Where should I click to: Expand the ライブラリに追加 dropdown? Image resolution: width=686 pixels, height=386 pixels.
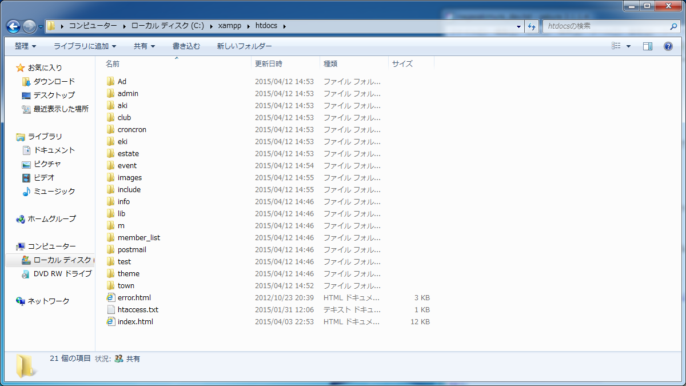point(85,46)
